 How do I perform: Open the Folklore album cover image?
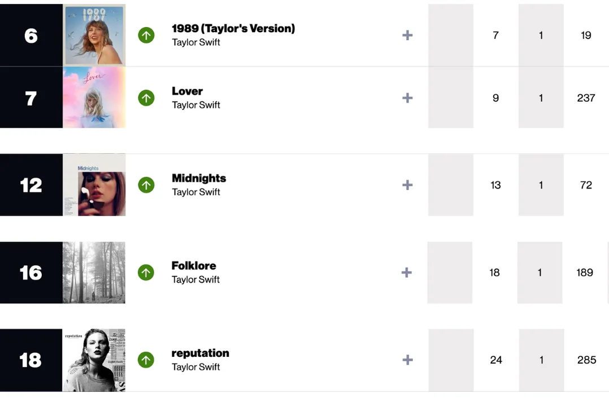(x=94, y=273)
